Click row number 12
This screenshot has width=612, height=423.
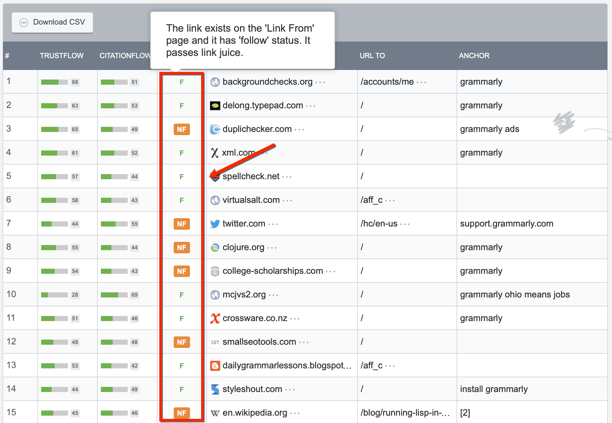tap(11, 342)
